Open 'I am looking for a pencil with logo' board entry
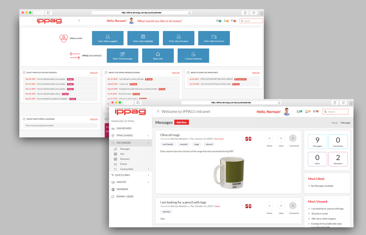The image size is (366, 235). pos(131,79)
